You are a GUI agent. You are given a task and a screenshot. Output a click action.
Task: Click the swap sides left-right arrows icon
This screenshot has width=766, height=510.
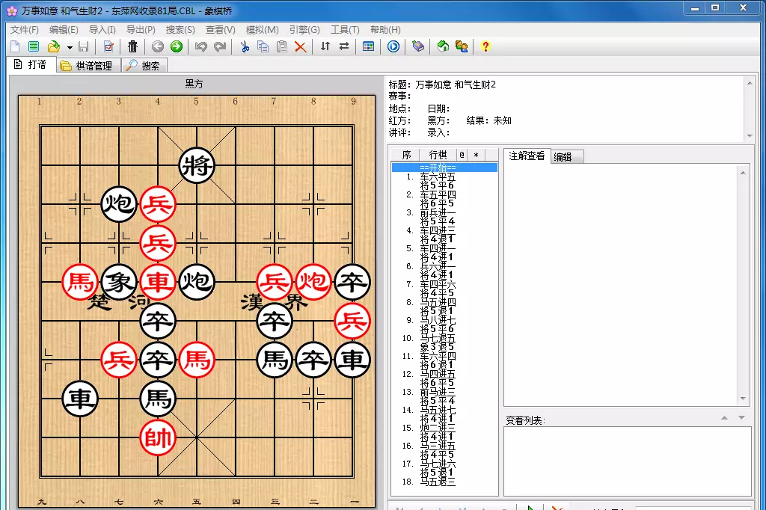(343, 46)
